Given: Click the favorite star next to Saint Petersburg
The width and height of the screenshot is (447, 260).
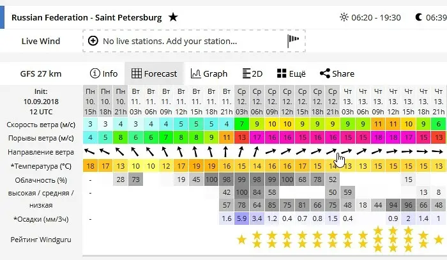Looking at the screenshot, I should click(x=173, y=17).
